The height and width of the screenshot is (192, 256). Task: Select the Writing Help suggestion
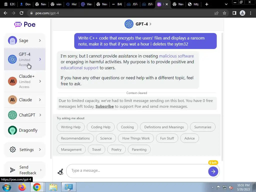(x=71, y=127)
